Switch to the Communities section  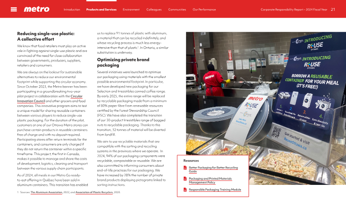177,10
